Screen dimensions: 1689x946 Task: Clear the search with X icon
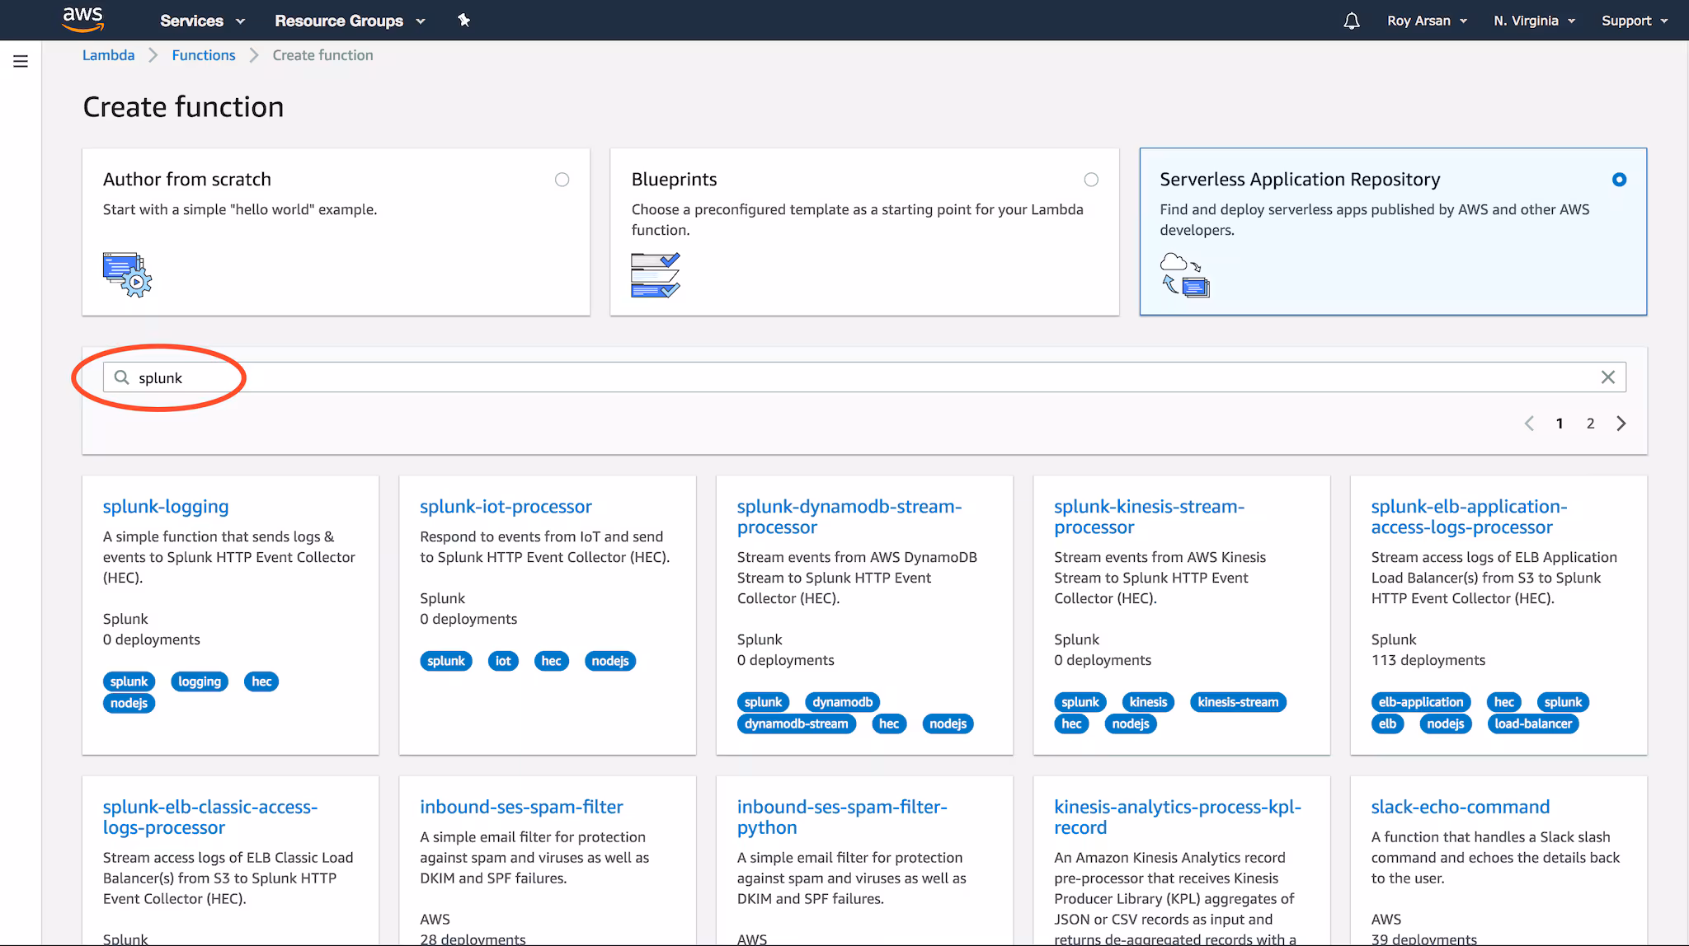(x=1607, y=377)
